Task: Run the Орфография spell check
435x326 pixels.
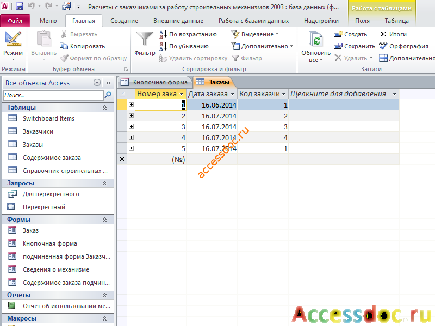Action: 403,46
